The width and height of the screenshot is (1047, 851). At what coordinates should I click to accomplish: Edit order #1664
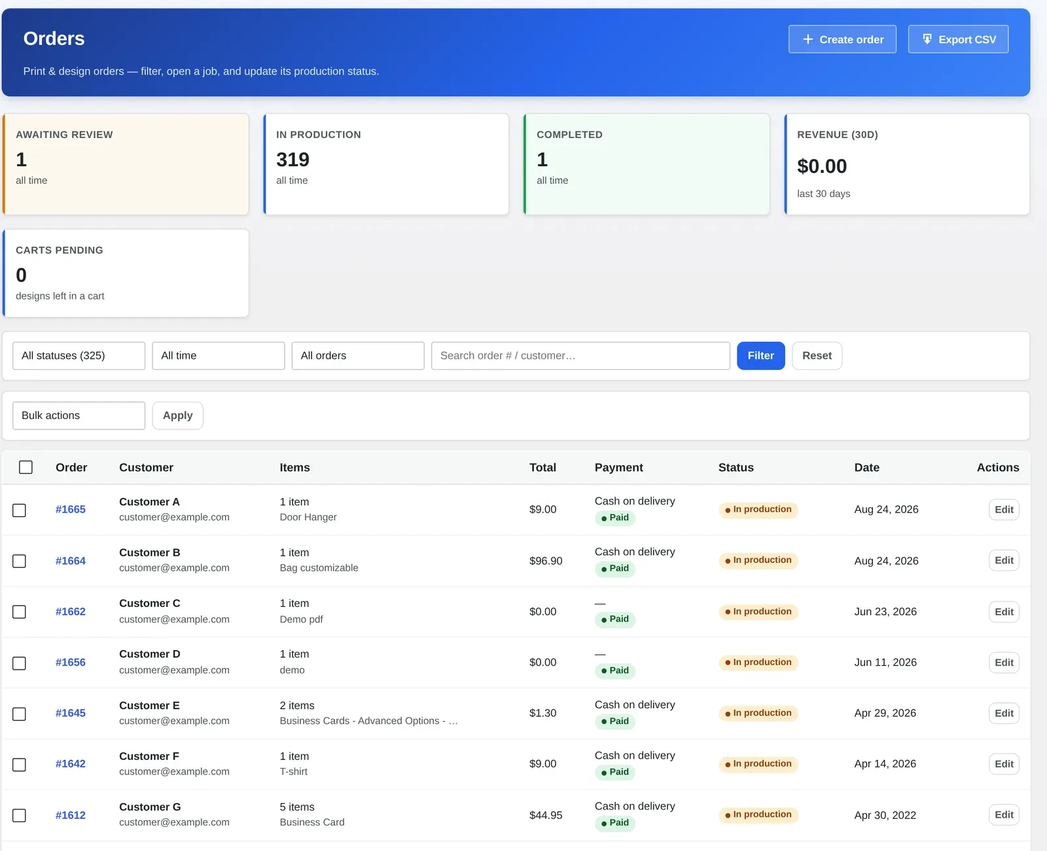(1004, 560)
